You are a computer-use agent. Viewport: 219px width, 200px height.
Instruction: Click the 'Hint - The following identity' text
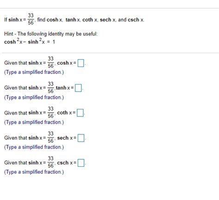51,34
